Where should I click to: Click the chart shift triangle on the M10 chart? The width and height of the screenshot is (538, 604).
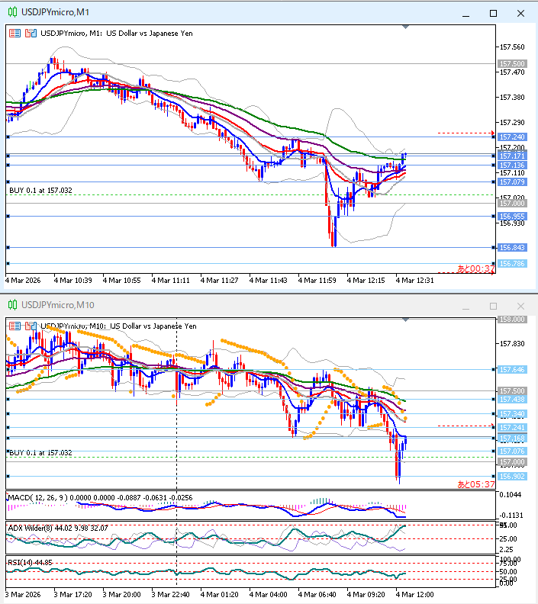[404, 320]
